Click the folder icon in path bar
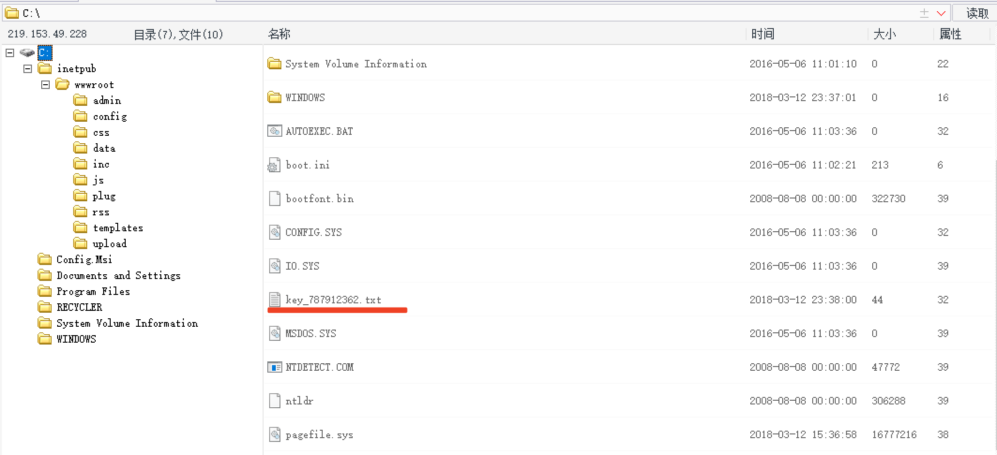Image resolution: width=997 pixels, height=455 pixels. pos(11,13)
